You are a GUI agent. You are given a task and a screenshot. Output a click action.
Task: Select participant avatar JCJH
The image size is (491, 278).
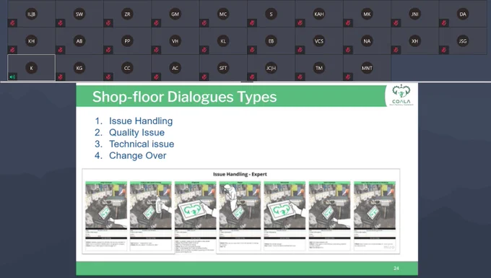pos(271,68)
